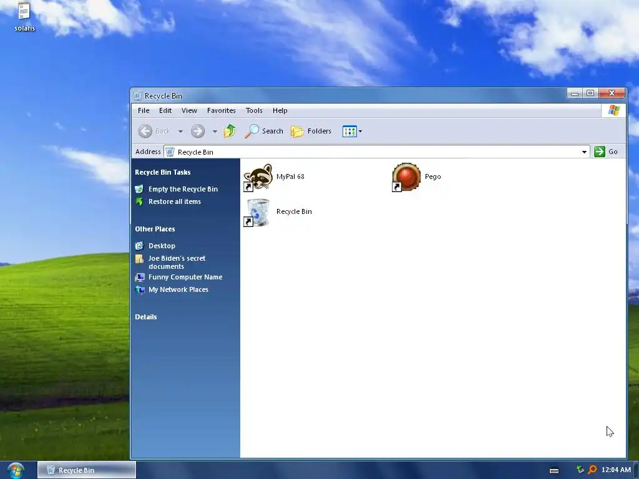Click the folder icon beside Joe Biden's documents
This screenshot has height=479, width=639.
tap(139, 259)
